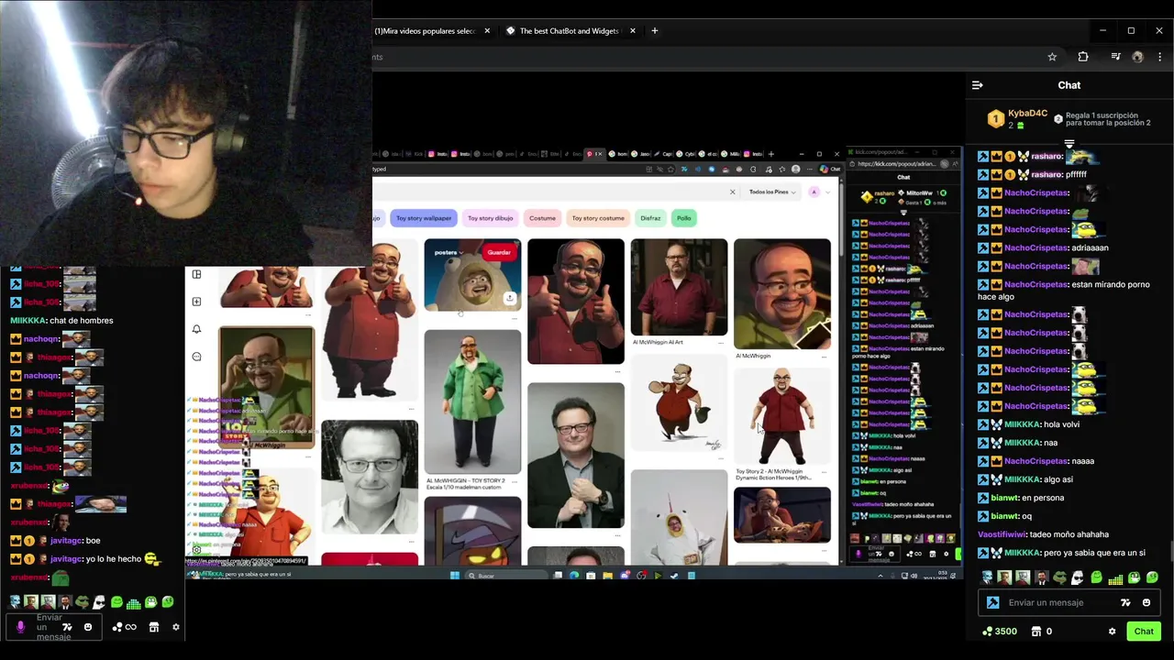Click the 3500 channel points balance
Viewport: 1174px width, 660px height.
pos(1000,631)
